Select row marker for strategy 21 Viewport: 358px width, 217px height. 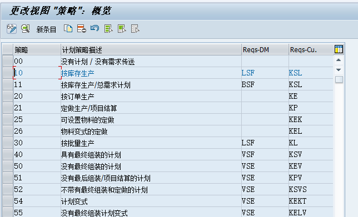click(8, 108)
